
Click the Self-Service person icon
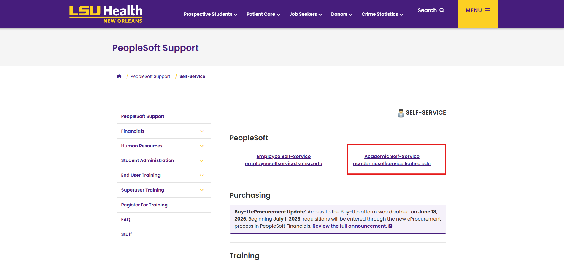click(x=401, y=113)
